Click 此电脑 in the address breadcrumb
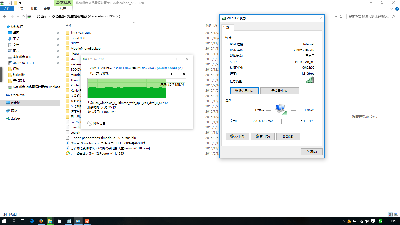This screenshot has width=400, height=225. (x=41, y=16)
